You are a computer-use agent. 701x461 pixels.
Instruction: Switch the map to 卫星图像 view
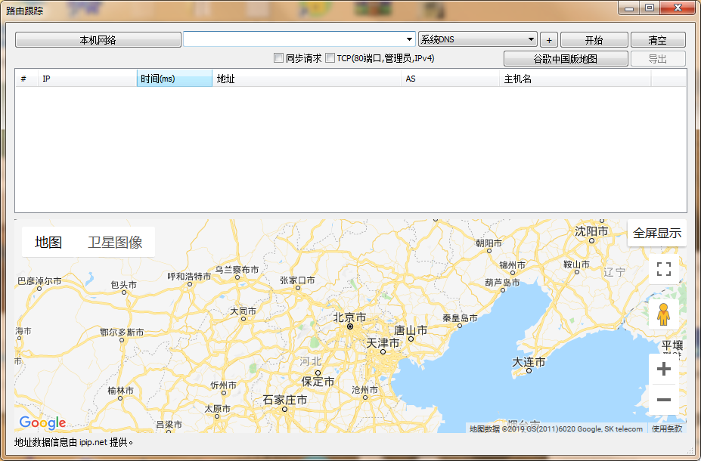point(115,242)
